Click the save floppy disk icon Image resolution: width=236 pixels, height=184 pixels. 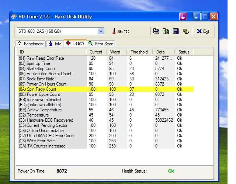176,31
